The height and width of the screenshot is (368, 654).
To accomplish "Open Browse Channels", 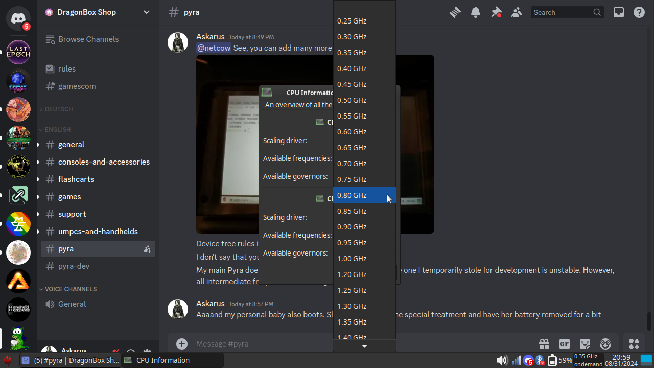I will point(88,39).
